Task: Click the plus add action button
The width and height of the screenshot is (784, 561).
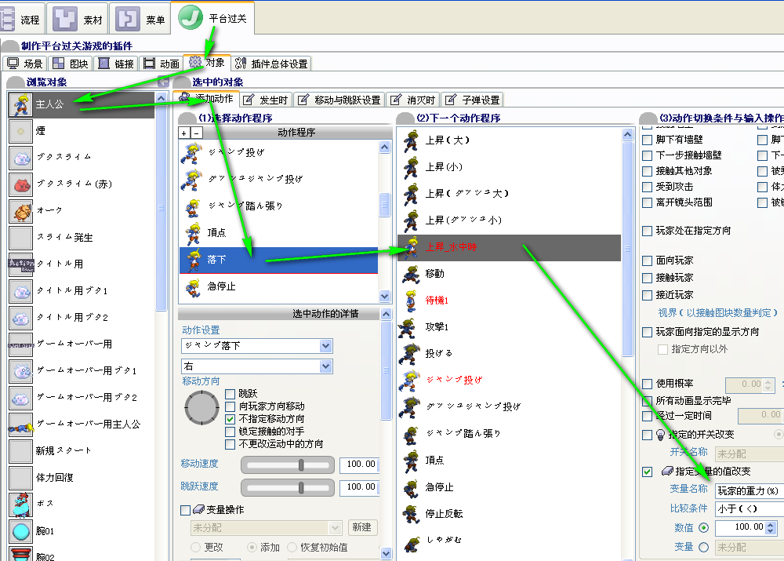Action: [x=184, y=133]
